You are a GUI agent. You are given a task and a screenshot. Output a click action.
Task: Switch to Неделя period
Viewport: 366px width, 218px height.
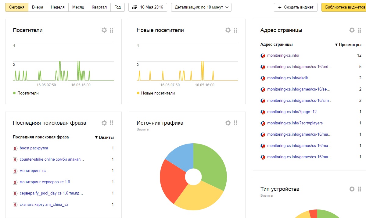click(58, 7)
